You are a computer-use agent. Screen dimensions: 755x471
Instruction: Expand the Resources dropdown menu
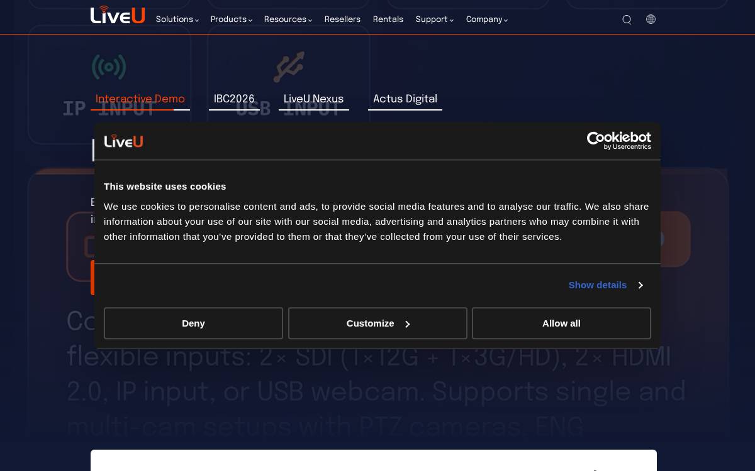click(288, 19)
